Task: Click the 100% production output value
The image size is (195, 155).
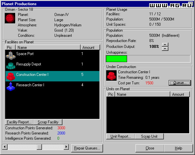Action: pos(154,47)
